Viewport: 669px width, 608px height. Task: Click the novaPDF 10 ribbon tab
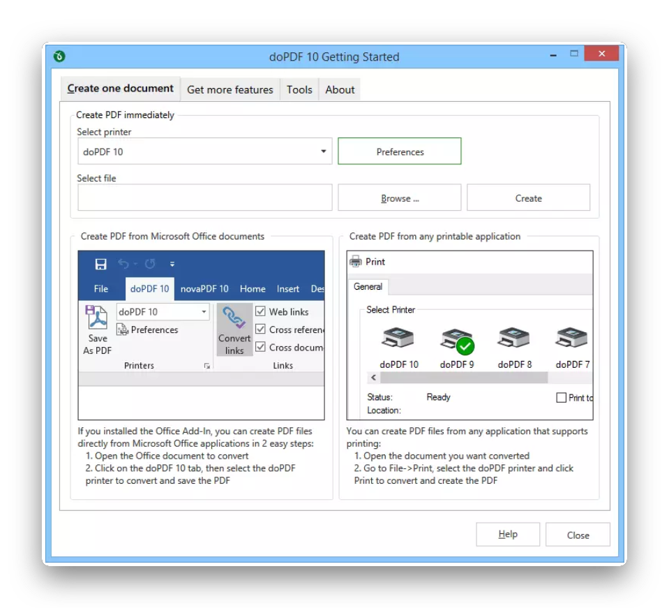coord(204,289)
